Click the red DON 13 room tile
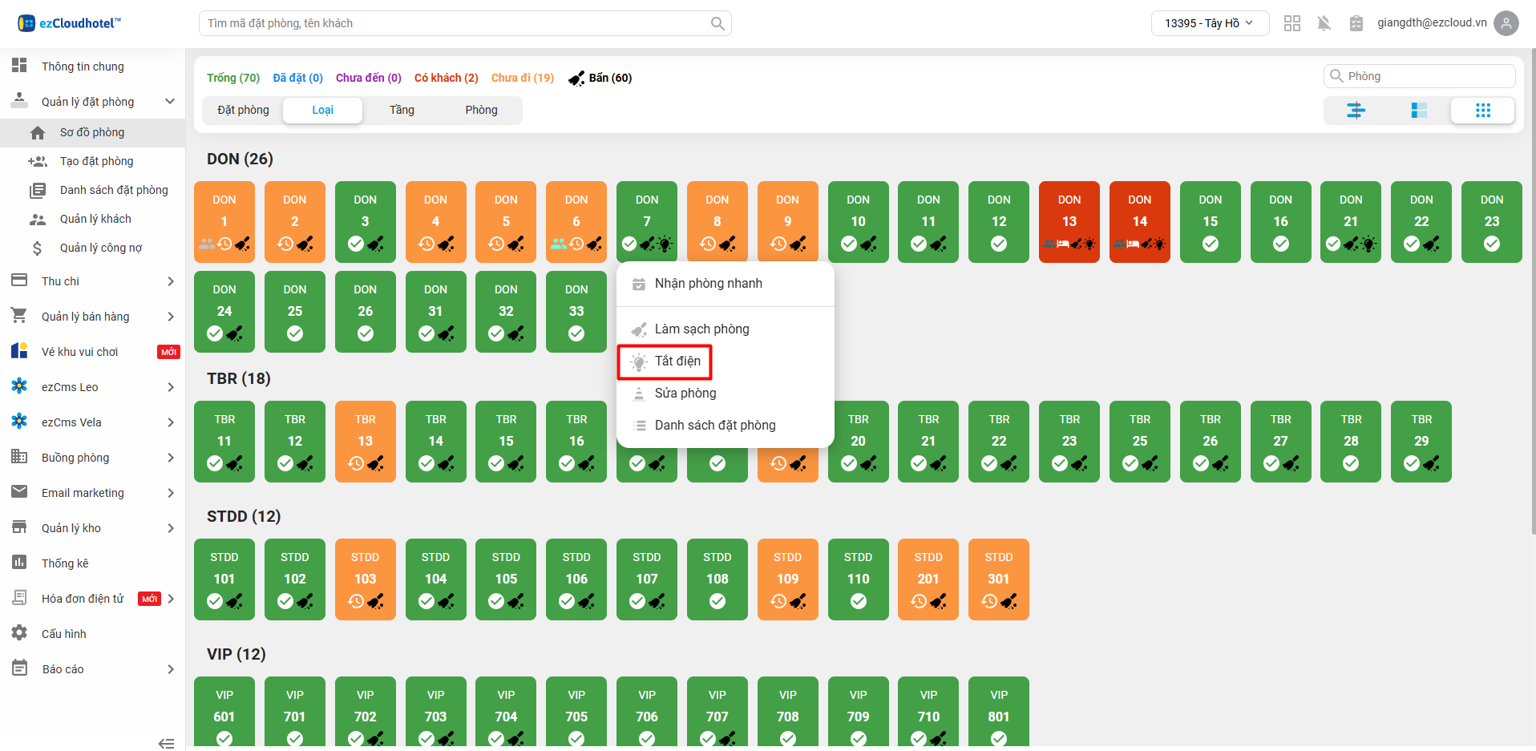The width and height of the screenshot is (1536, 751). [1069, 221]
